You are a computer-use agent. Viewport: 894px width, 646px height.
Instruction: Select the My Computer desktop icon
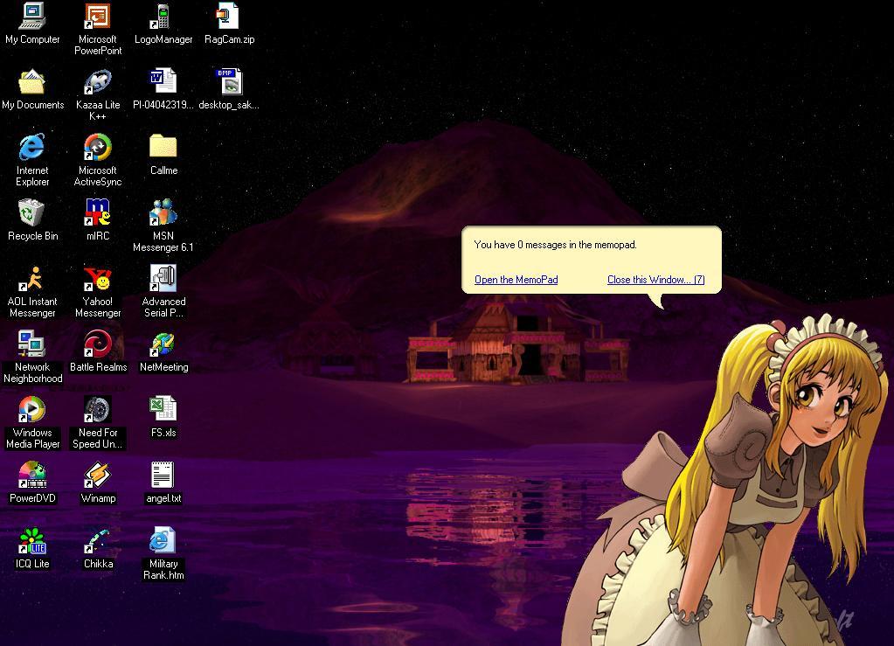click(x=32, y=17)
